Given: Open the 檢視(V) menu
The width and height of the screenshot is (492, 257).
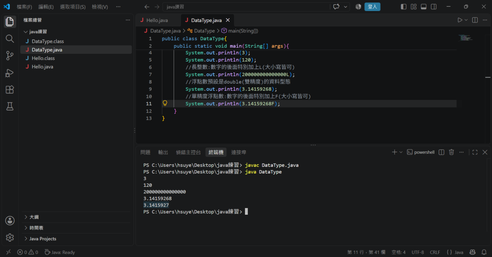Looking at the screenshot, I should click(x=100, y=7).
